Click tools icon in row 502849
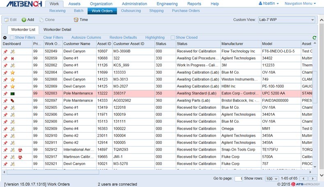The image size is (324, 187). (13, 52)
